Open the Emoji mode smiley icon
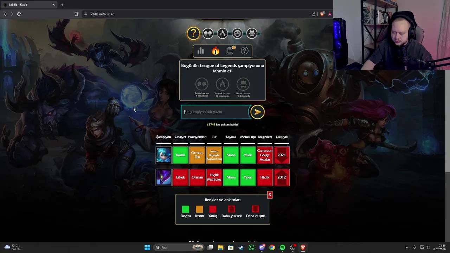 point(237,33)
